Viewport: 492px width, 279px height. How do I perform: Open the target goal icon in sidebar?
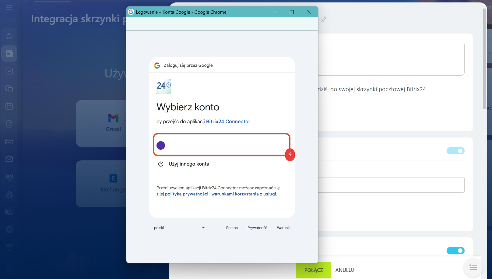pos(9,229)
